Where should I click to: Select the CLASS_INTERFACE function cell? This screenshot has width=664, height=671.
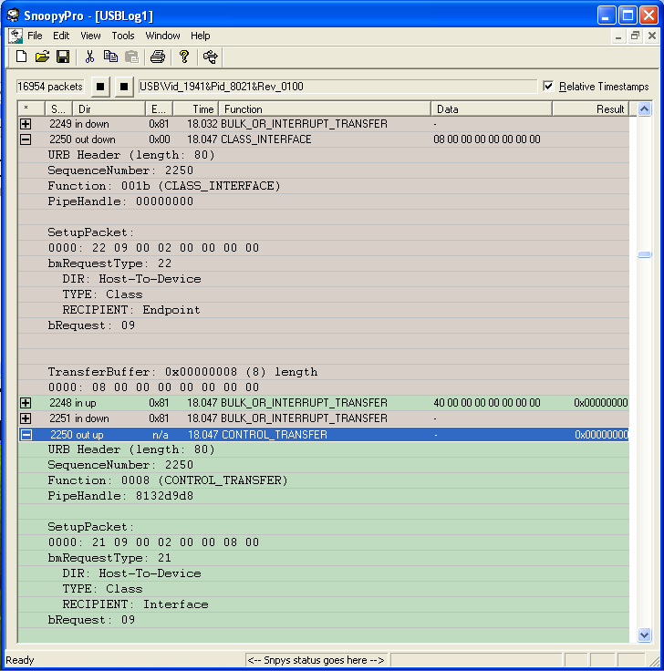coord(265,139)
